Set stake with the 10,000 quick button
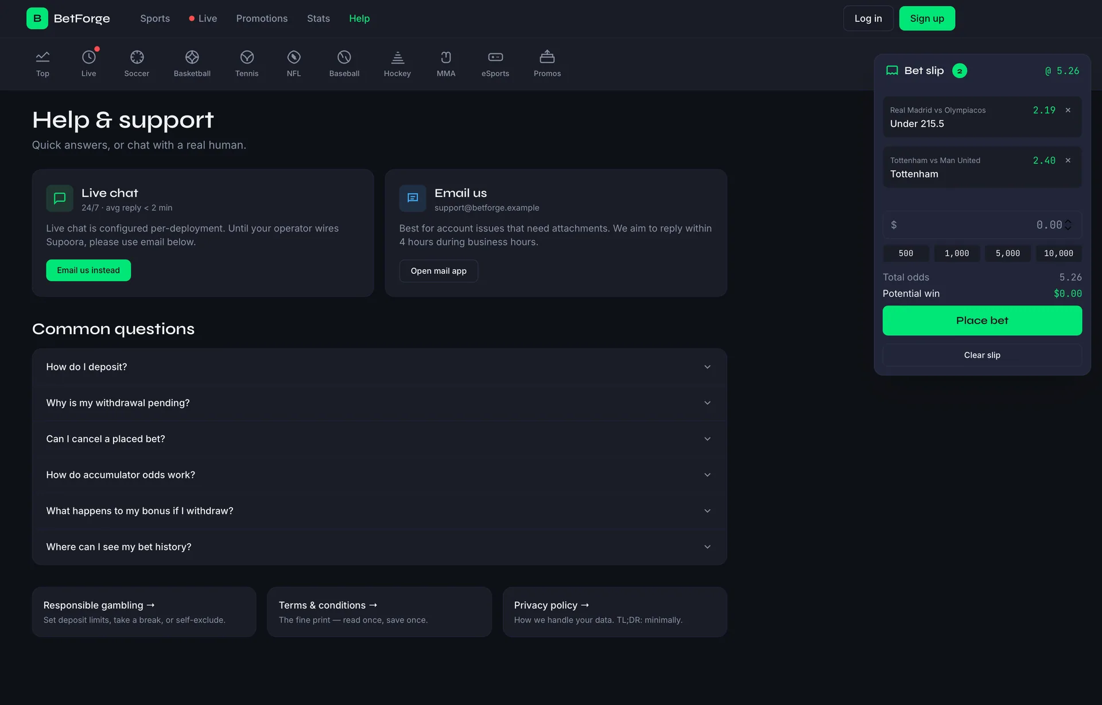Image resolution: width=1102 pixels, height=705 pixels. [1058, 253]
